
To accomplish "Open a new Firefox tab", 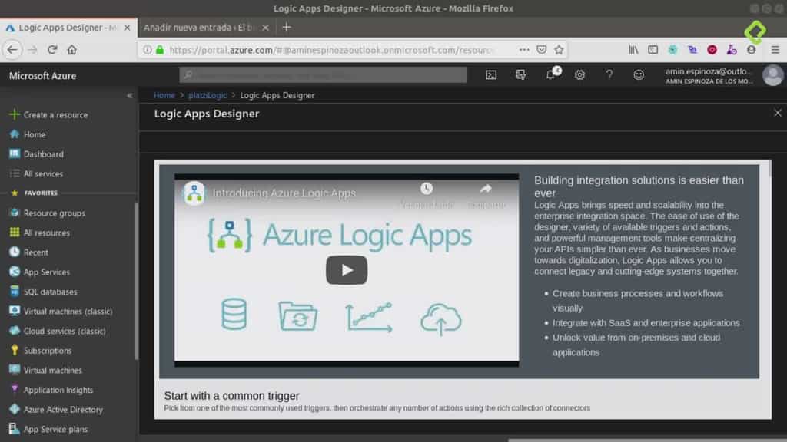I will [287, 28].
